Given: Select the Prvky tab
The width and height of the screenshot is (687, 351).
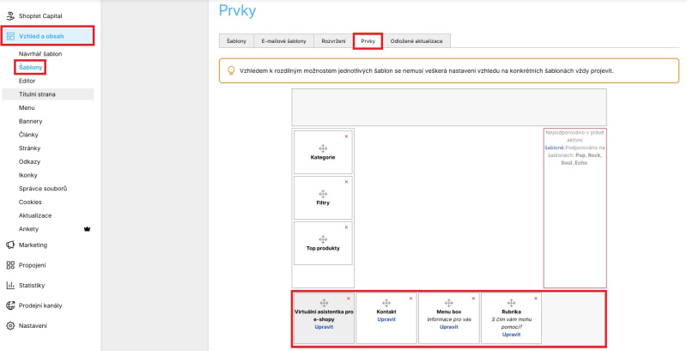Looking at the screenshot, I should pos(368,40).
